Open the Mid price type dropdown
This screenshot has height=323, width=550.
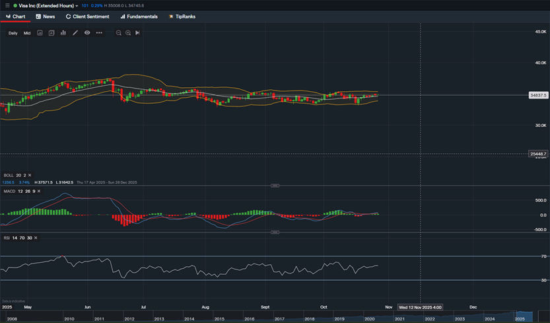pos(27,33)
